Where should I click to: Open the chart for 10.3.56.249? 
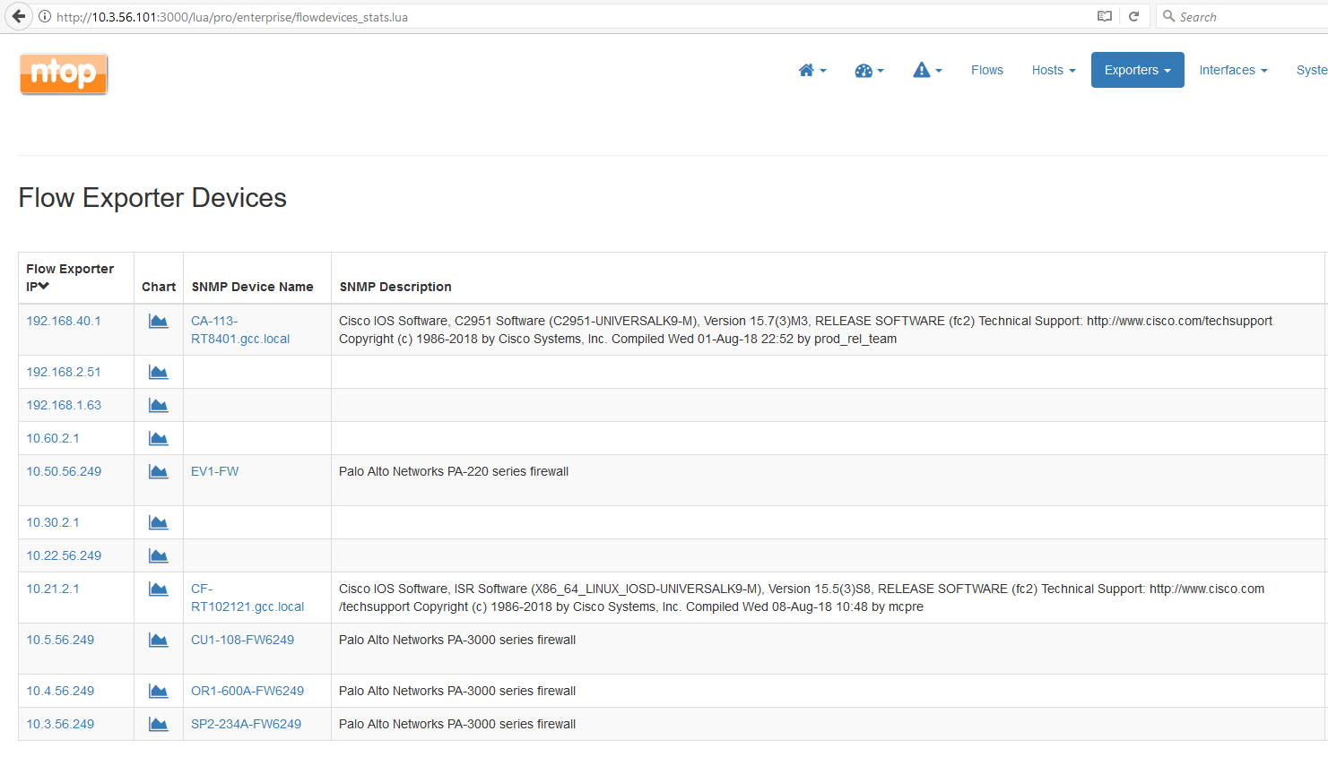pos(158,724)
